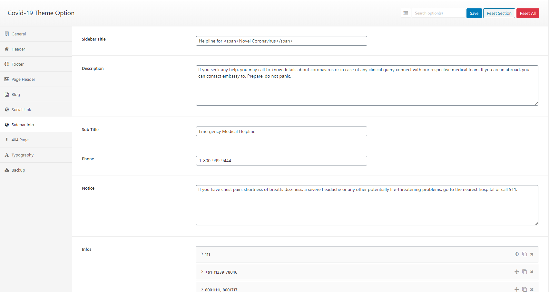Remove the +91-11239-78046 info entry
The image size is (549, 292).
532,272
